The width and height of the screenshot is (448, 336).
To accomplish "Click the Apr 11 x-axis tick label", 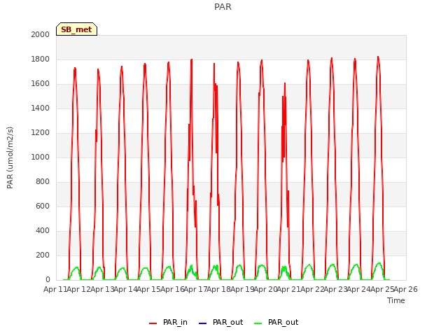I will (55, 289).
